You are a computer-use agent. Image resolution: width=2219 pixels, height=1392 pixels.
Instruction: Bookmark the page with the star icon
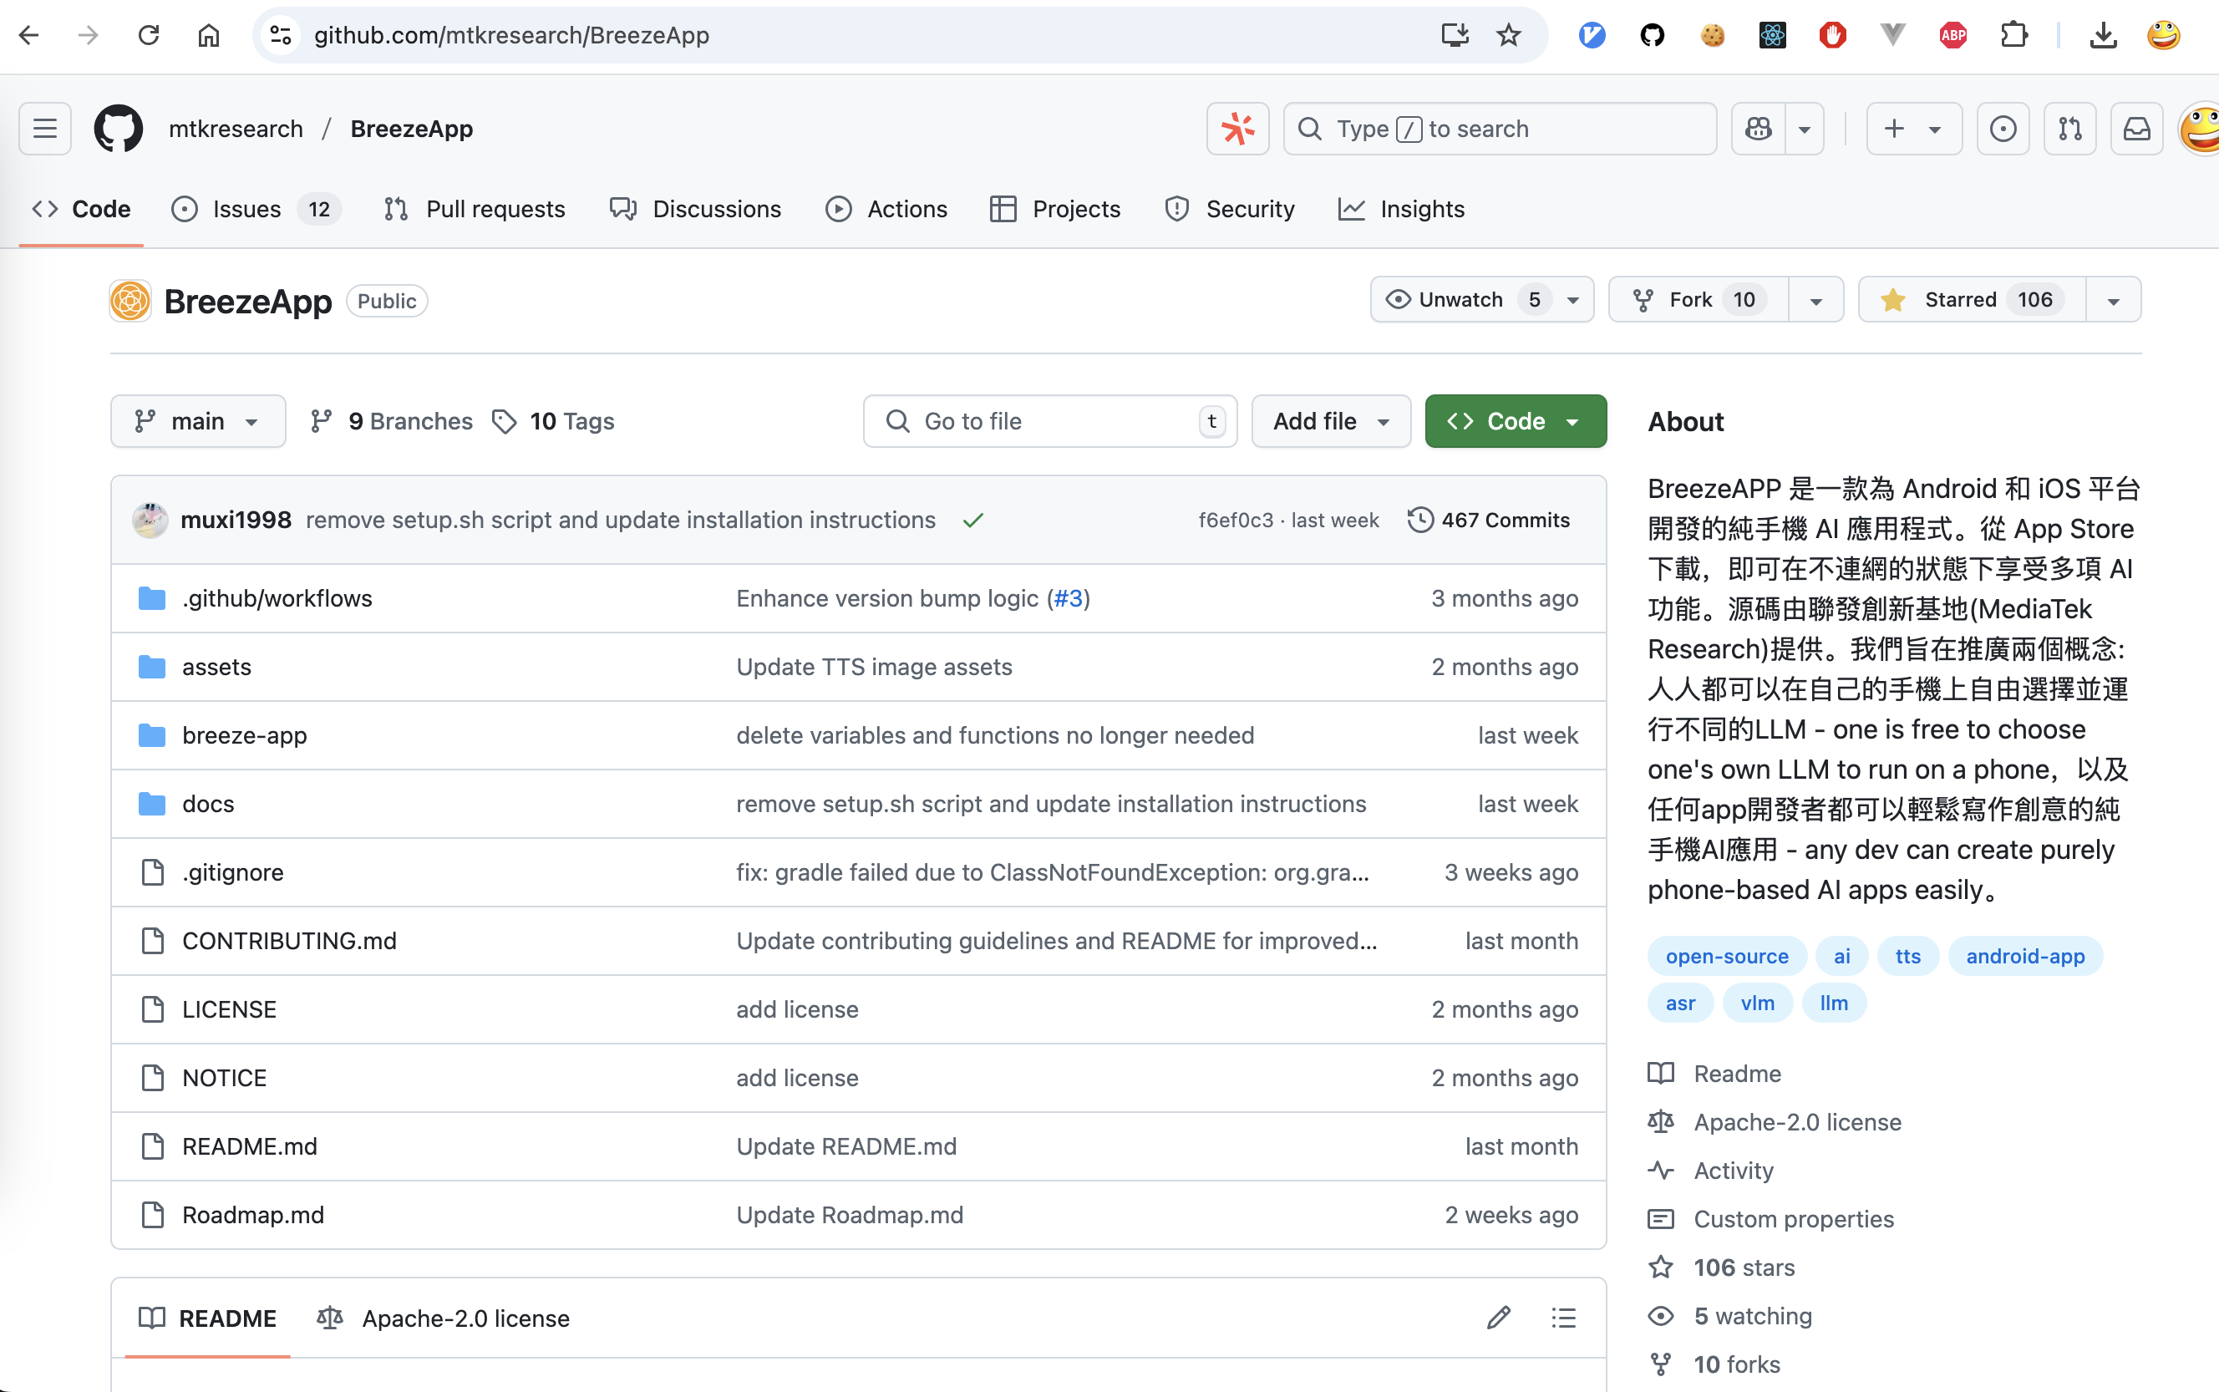pos(1509,36)
